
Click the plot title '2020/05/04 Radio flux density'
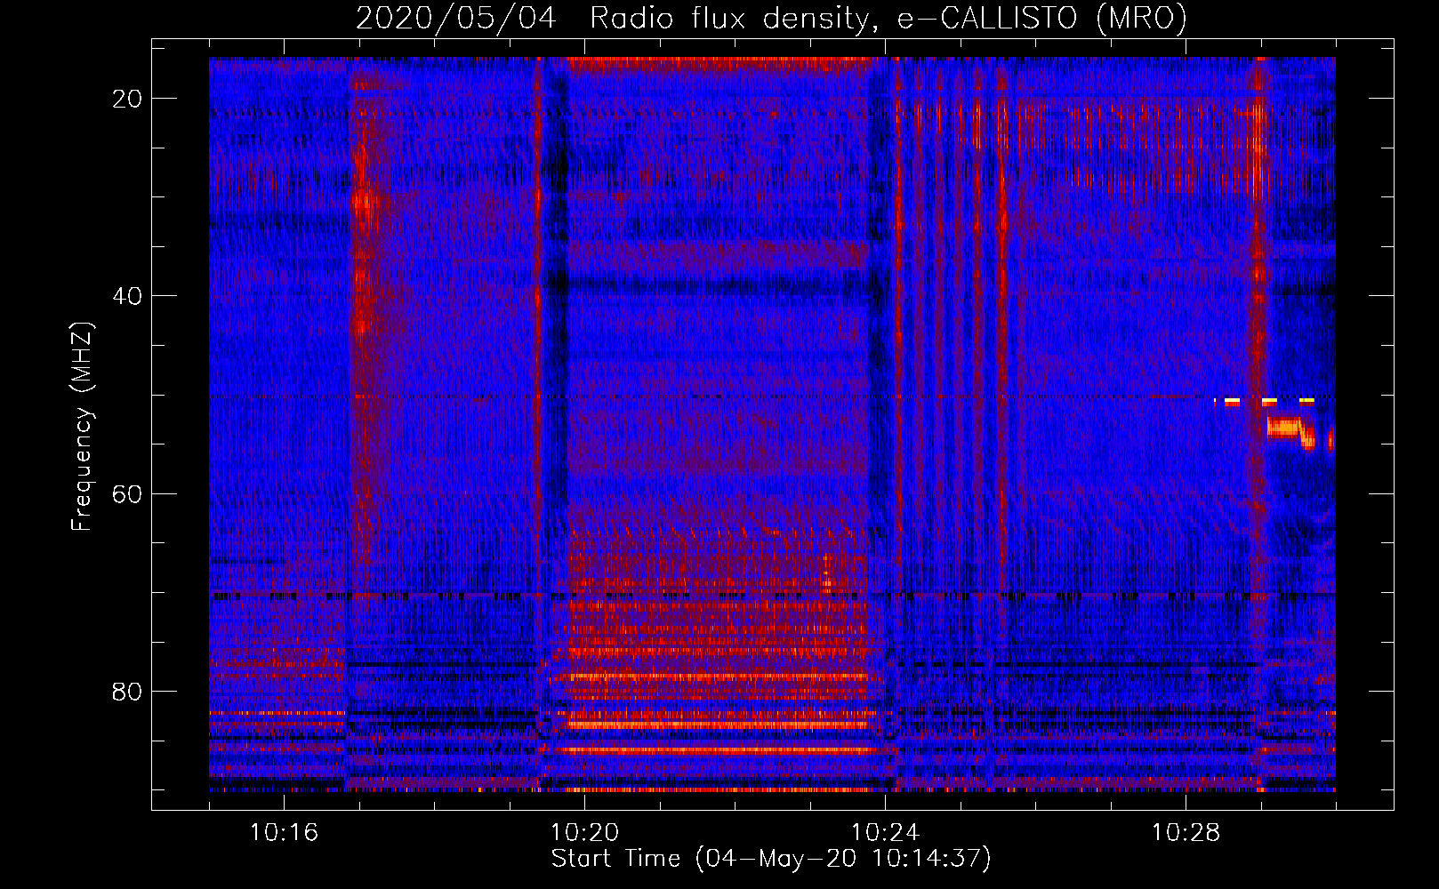(x=771, y=18)
